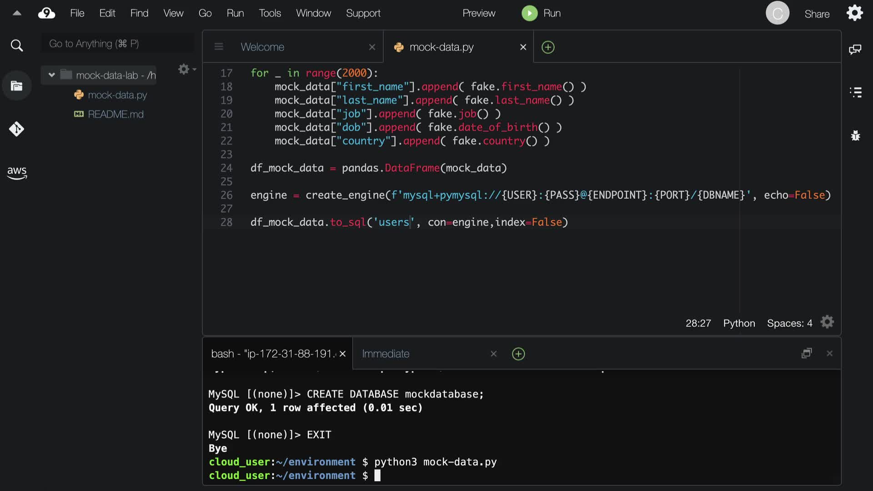Open README.md in the file tree
873x491 pixels.
[115, 114]
